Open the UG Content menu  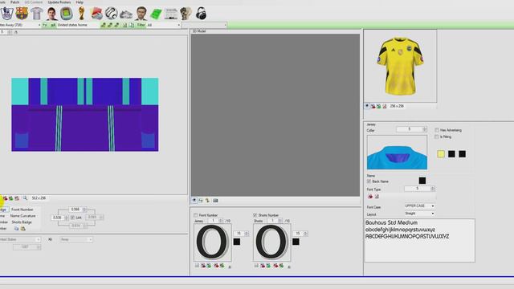click(34, 2)
